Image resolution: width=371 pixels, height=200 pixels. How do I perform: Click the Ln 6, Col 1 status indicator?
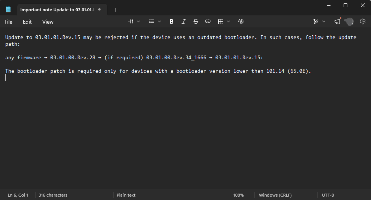(x=18, y=195)
